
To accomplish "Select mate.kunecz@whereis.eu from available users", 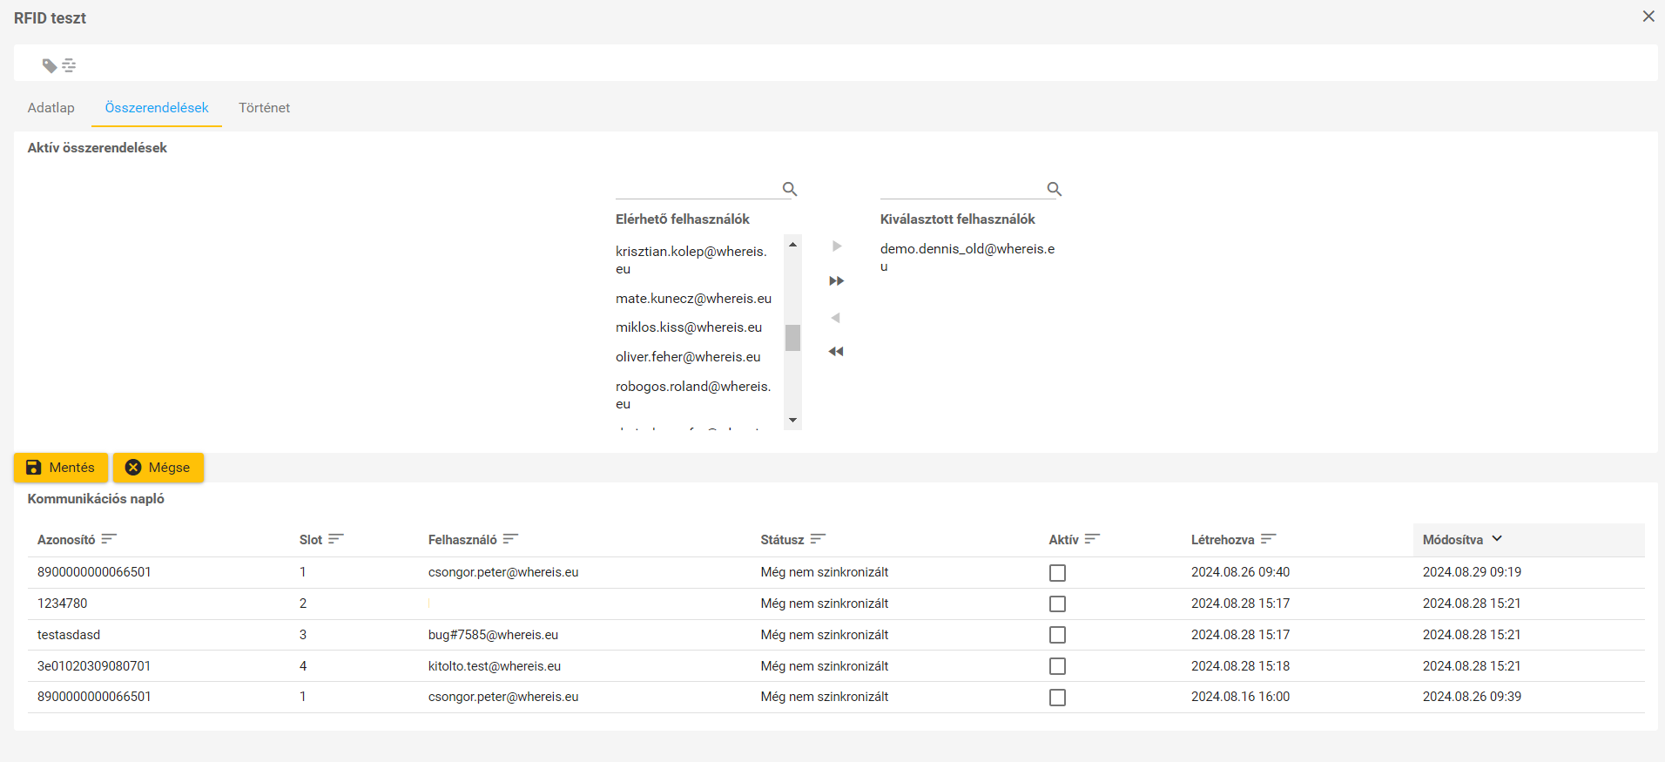I will pos(693,299).
